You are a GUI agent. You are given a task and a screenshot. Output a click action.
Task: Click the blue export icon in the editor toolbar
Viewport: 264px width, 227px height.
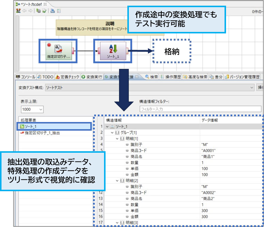coord(52,11)
